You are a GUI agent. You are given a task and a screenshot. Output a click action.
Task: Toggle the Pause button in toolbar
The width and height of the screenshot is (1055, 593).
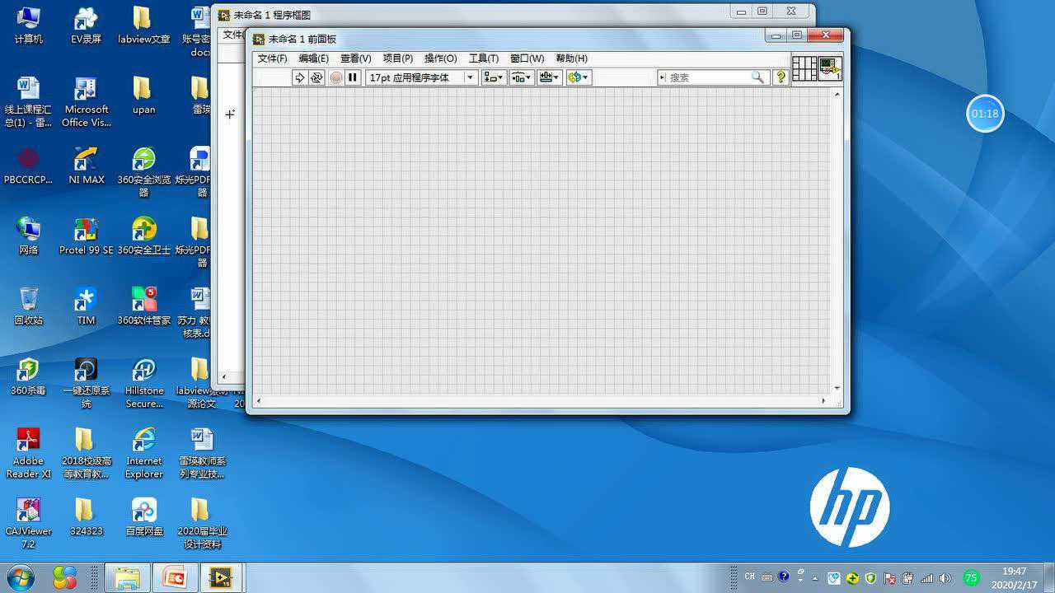pyautogui.click(x=353, y=77)
